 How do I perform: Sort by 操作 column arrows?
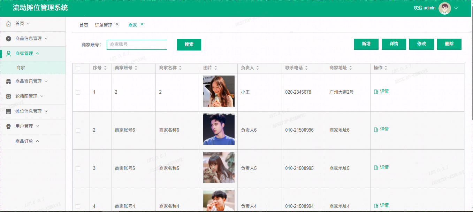tap(386, 68)
